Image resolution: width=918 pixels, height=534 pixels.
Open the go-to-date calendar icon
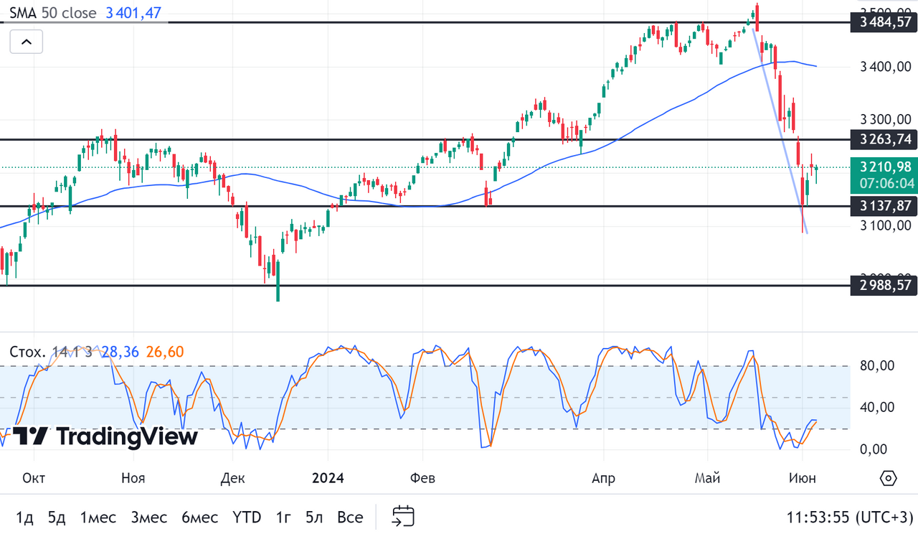pos(404,516)
